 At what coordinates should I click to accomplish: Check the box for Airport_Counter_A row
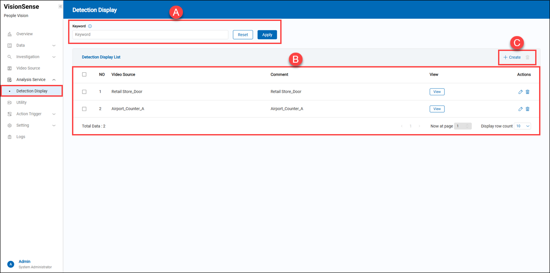[84, 109]
